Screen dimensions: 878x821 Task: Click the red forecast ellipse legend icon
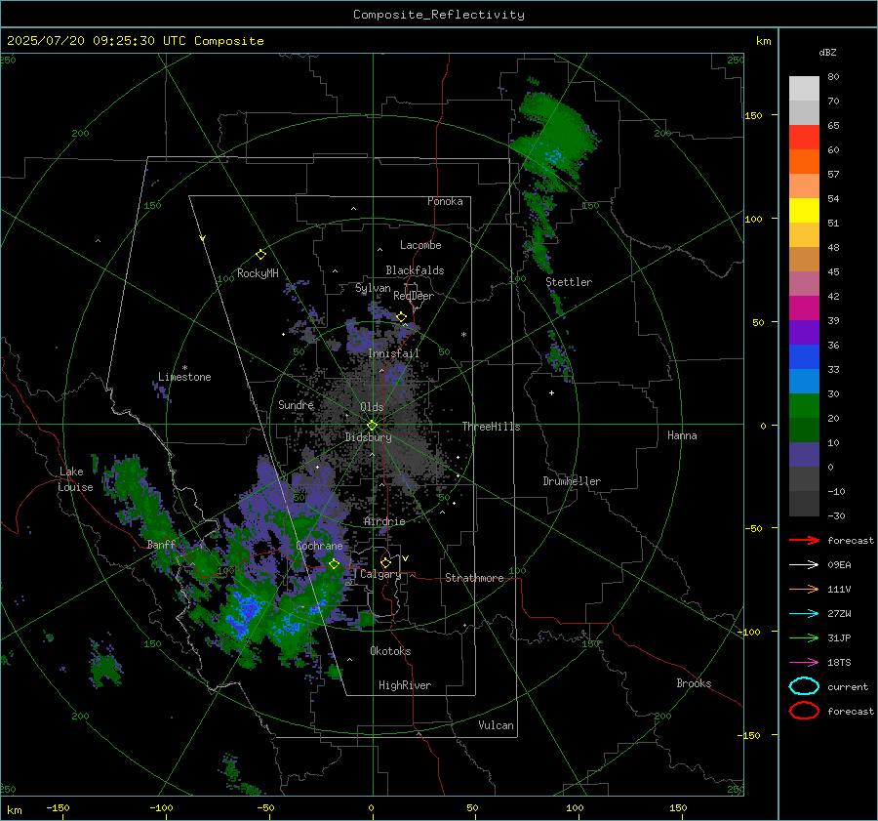[x=804, y=711]
